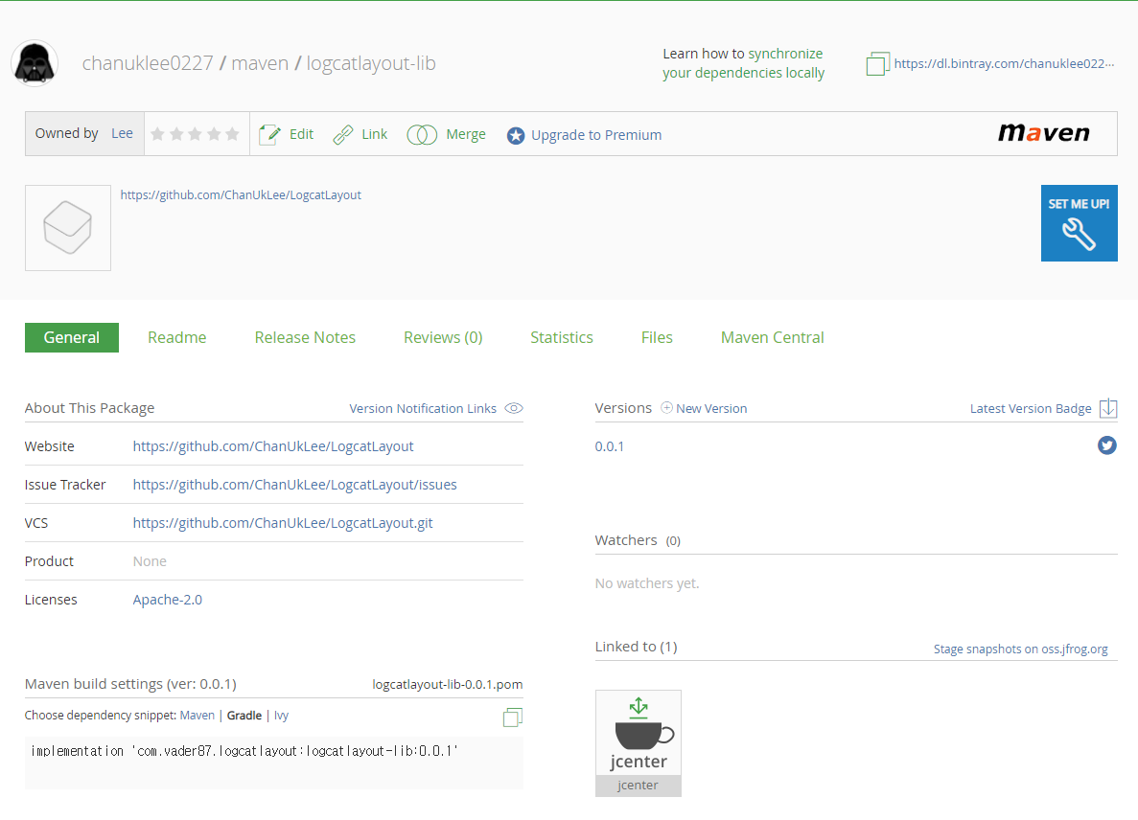Rate the package with the third star
Screen dimensions: 1138x820
pyautogui.click(x=195, y=133)
